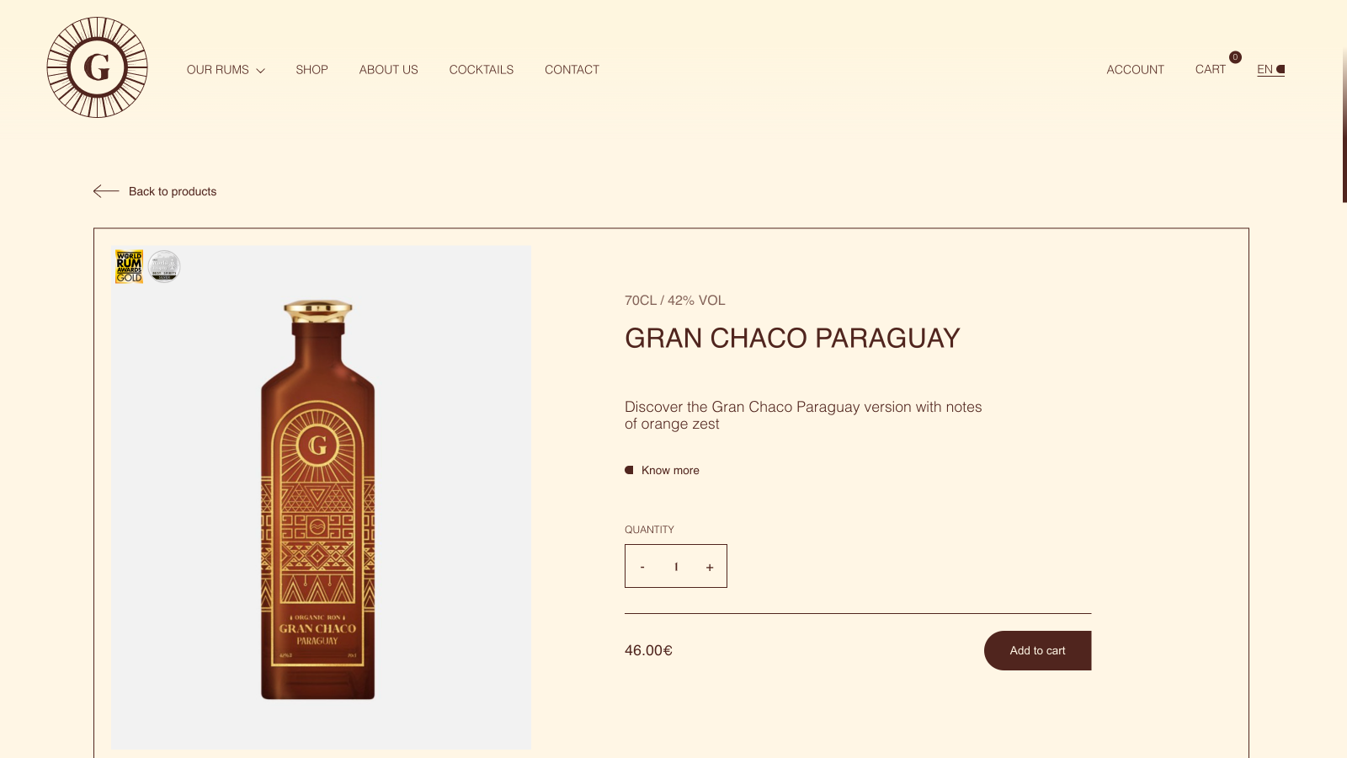Expand Know more details
The width and height of the screenshot is (1347, 758).
[670, 470]
